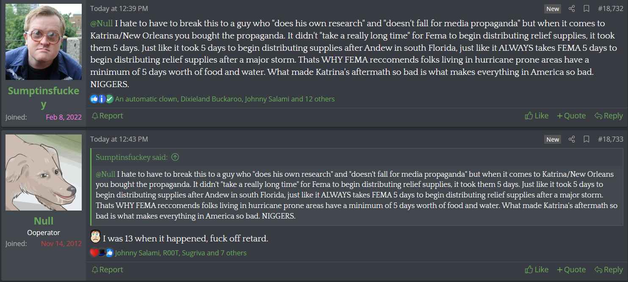
Task: Open Null's dog avatar profile picture
Action: point(44,172)
